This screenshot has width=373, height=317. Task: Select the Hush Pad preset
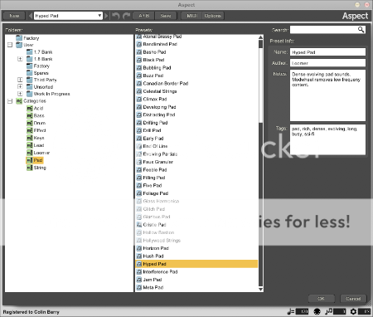pos(196,256)
